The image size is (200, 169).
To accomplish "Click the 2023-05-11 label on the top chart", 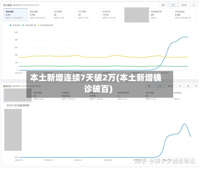I will point(19,73).
